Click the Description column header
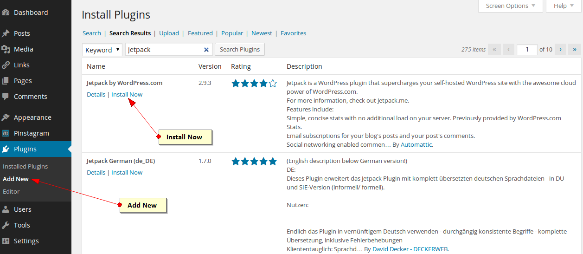 click(x=304, y=66)
